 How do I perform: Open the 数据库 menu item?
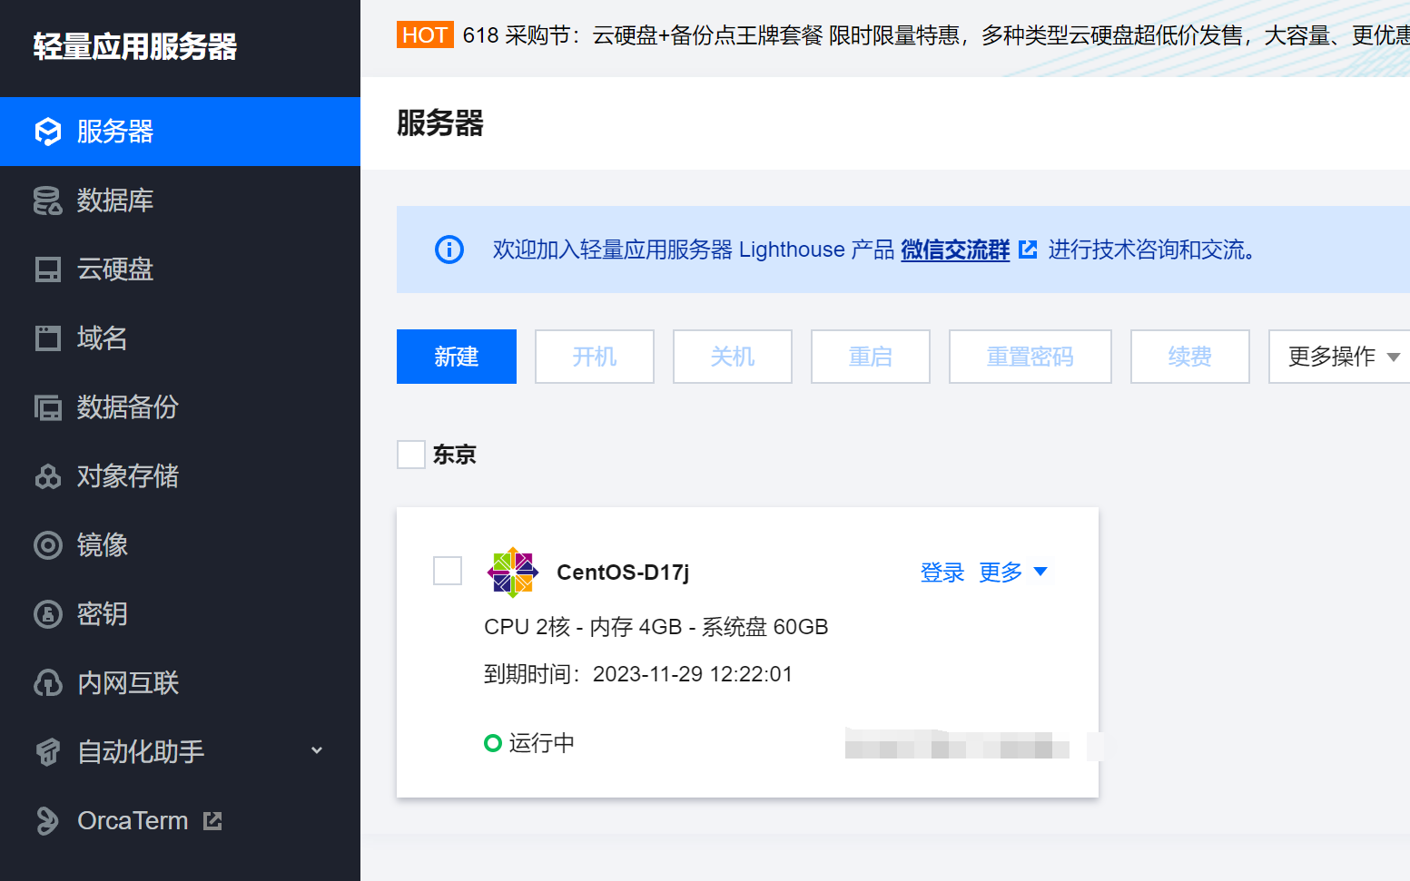coord(180,201)
